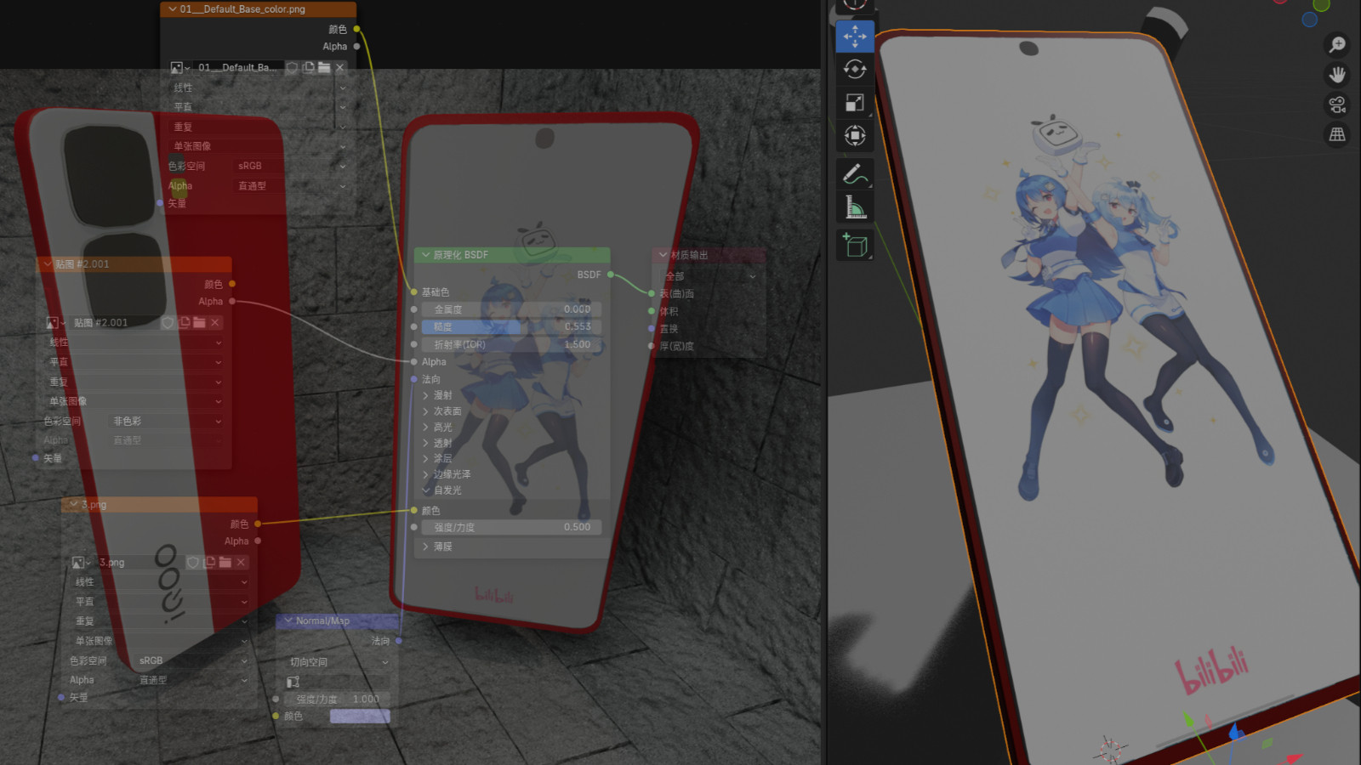1361x765 pixels.
Task: Select the Transform tool
Action: 855,136
